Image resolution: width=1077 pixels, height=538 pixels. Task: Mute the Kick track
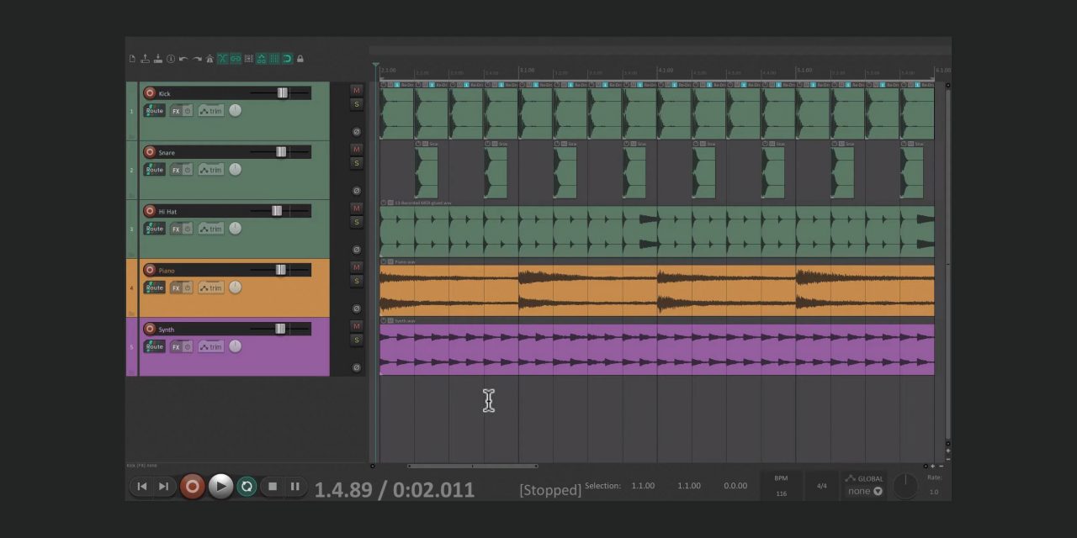[x=356, y=90]
